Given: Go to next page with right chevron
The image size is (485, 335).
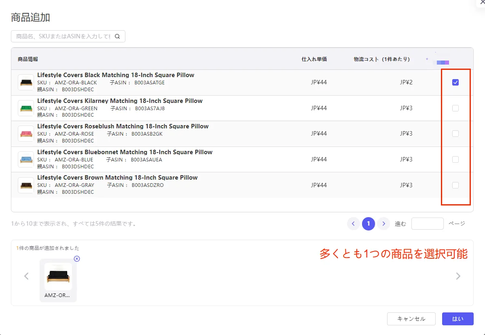Looking at the screenshot, I should [383, 224].
